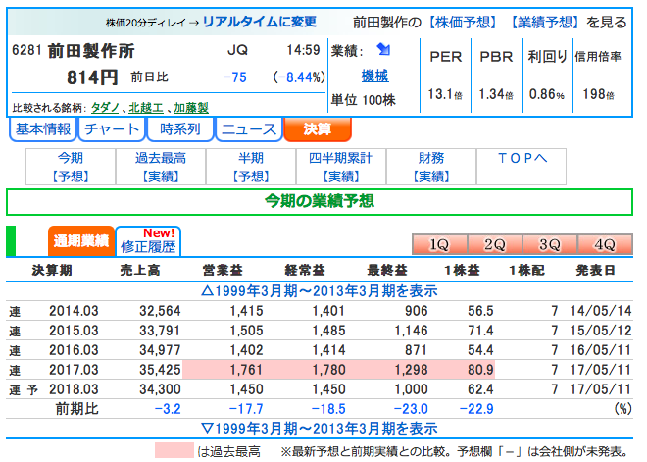
Task: Open the 機械 sector link
Action: click(x=374, y=76)
